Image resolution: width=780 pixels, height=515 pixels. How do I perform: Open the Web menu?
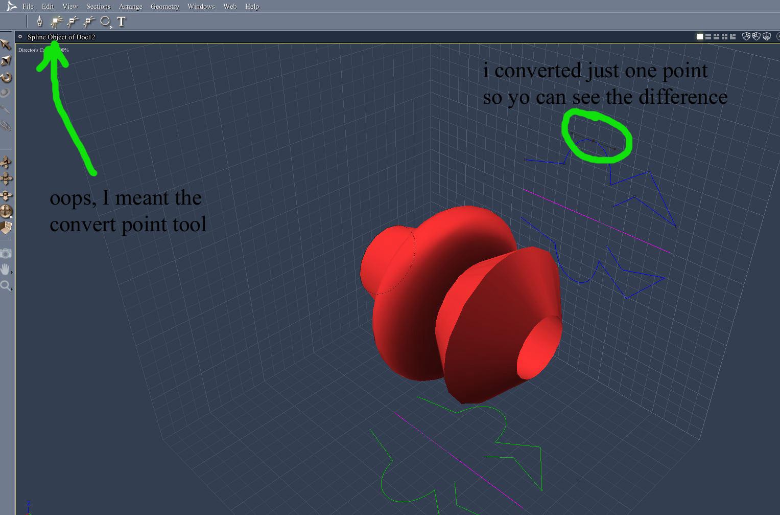click(230, 7)
